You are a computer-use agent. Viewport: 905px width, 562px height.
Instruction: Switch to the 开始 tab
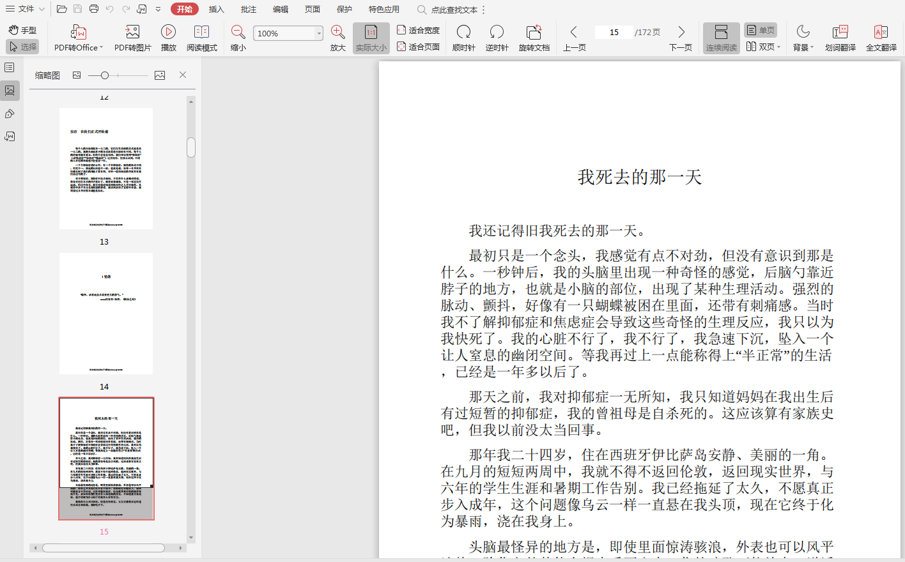click(x=185, y=9)
